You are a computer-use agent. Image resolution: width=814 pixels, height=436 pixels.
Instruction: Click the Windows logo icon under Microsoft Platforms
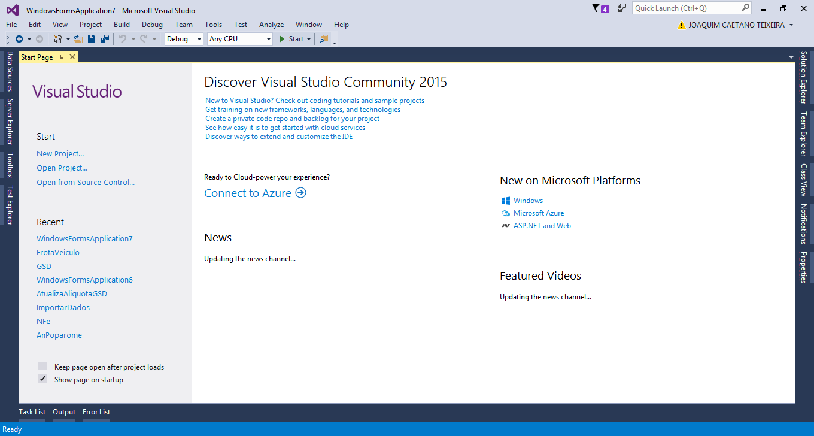point(505,201)
